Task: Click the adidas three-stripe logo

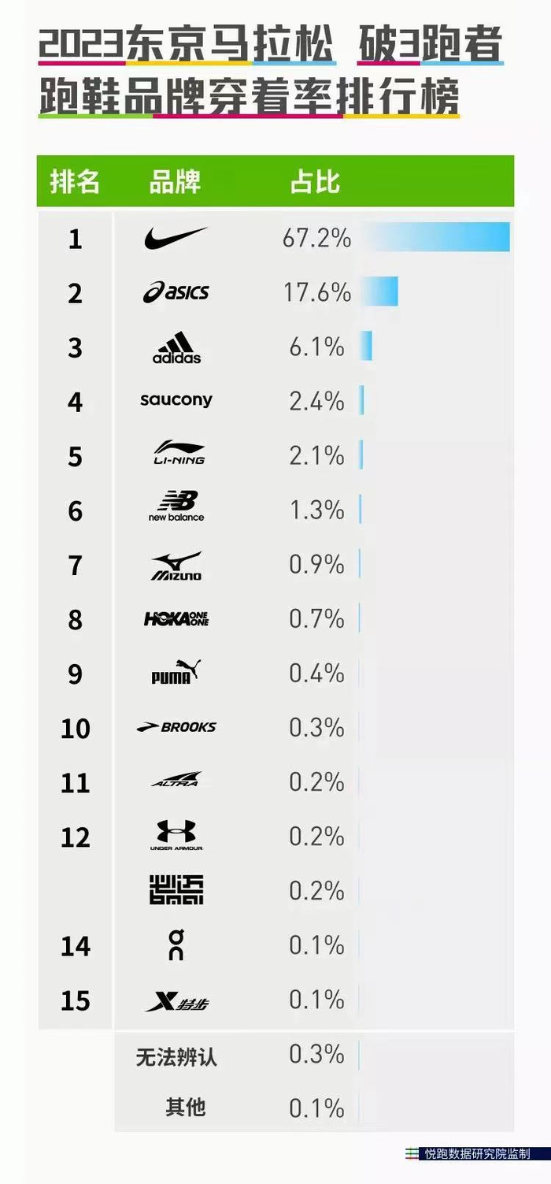Action: pyautogui.click(x=176, y=347)
